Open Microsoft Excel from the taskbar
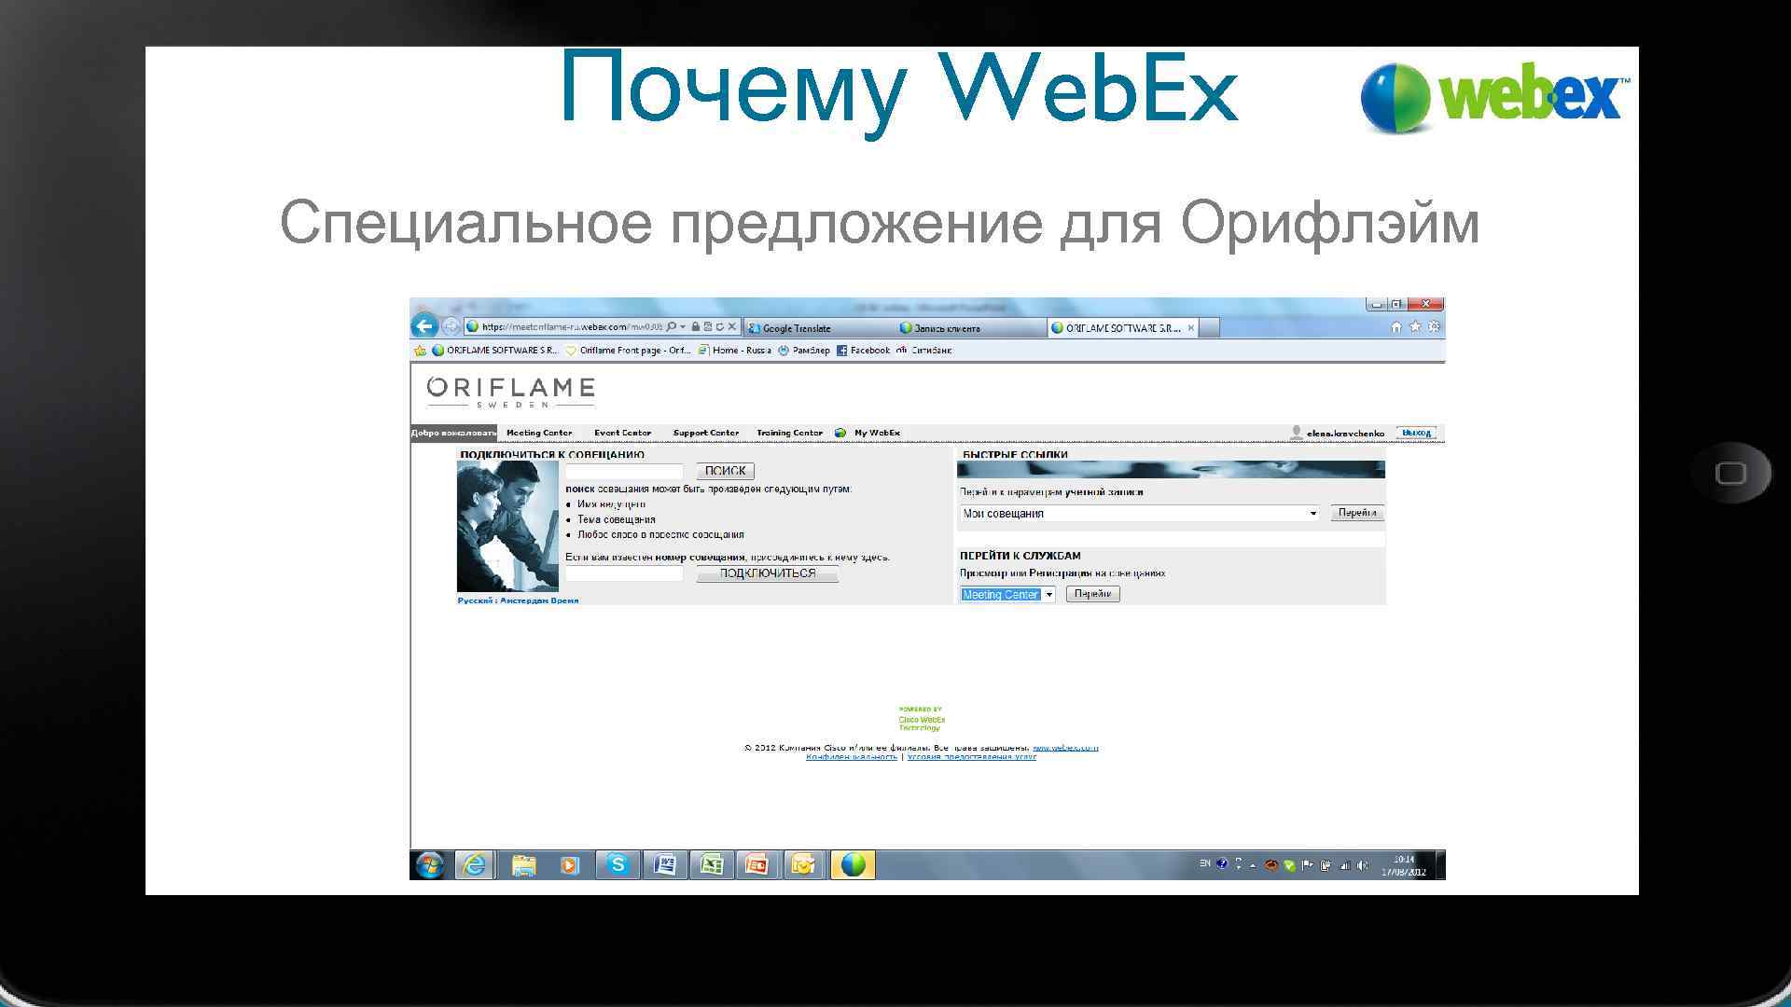Viewport: 1791px width, 1007px height. point(712,865)
